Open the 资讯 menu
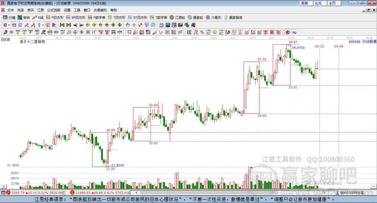The image size is (377, 203). [x=30, y=10]
